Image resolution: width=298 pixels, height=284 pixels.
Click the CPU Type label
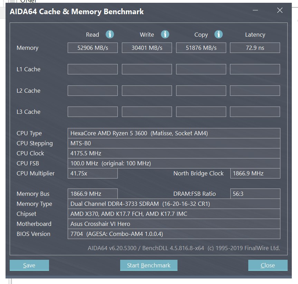[x=29, y=134]
